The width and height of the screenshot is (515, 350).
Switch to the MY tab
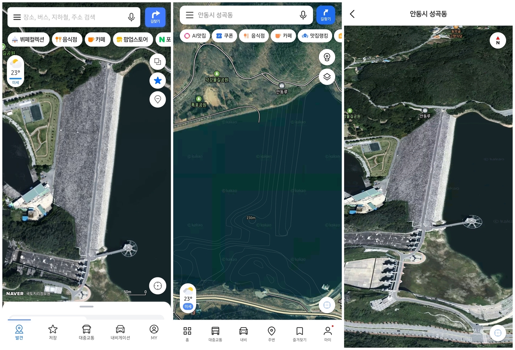tap(154, 332)
